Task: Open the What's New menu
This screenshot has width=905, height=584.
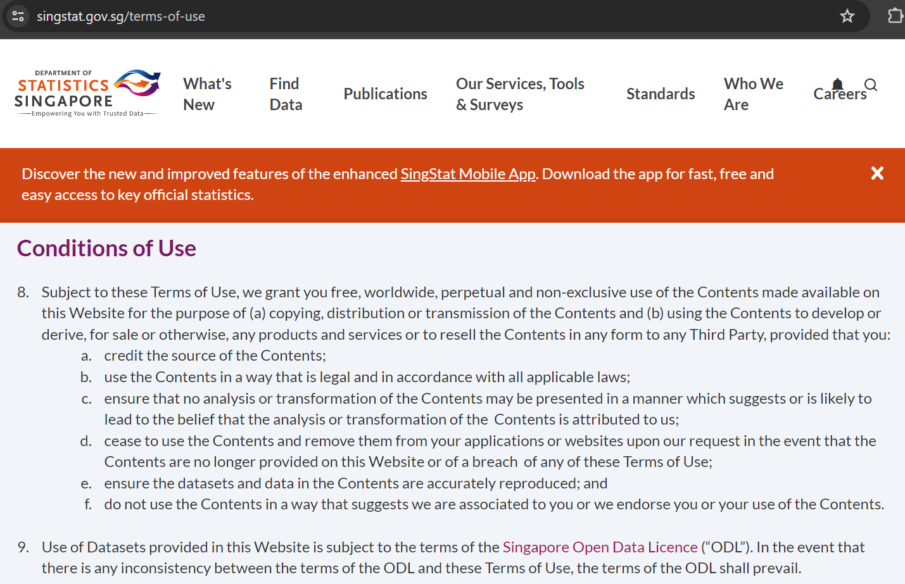Action: [x=207, y=94]
